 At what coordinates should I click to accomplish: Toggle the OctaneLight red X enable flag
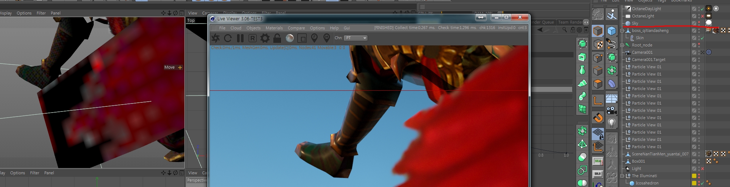(702, 16)
